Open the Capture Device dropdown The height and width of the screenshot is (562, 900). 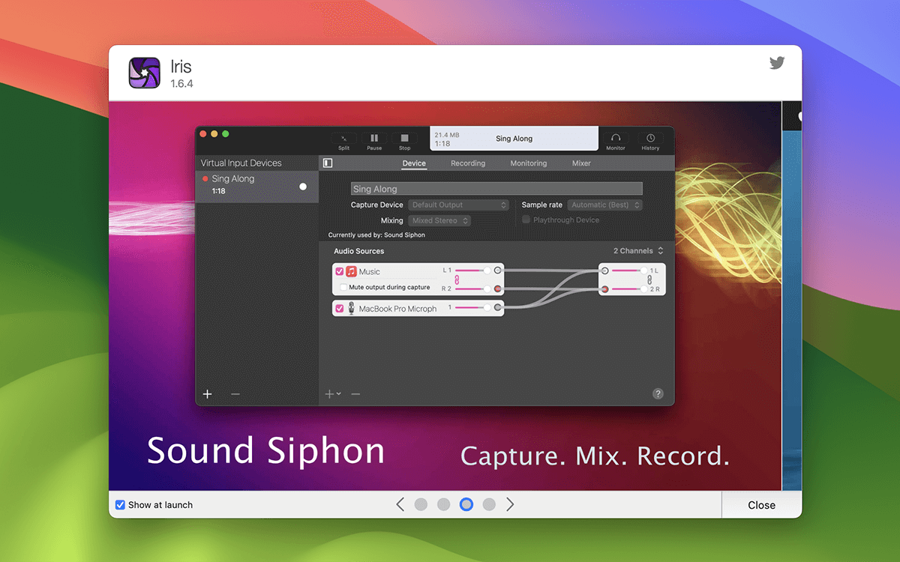(x=459, y=205)
